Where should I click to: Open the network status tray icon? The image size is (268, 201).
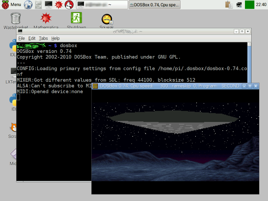pyautogui.click(x=239, y=5)
